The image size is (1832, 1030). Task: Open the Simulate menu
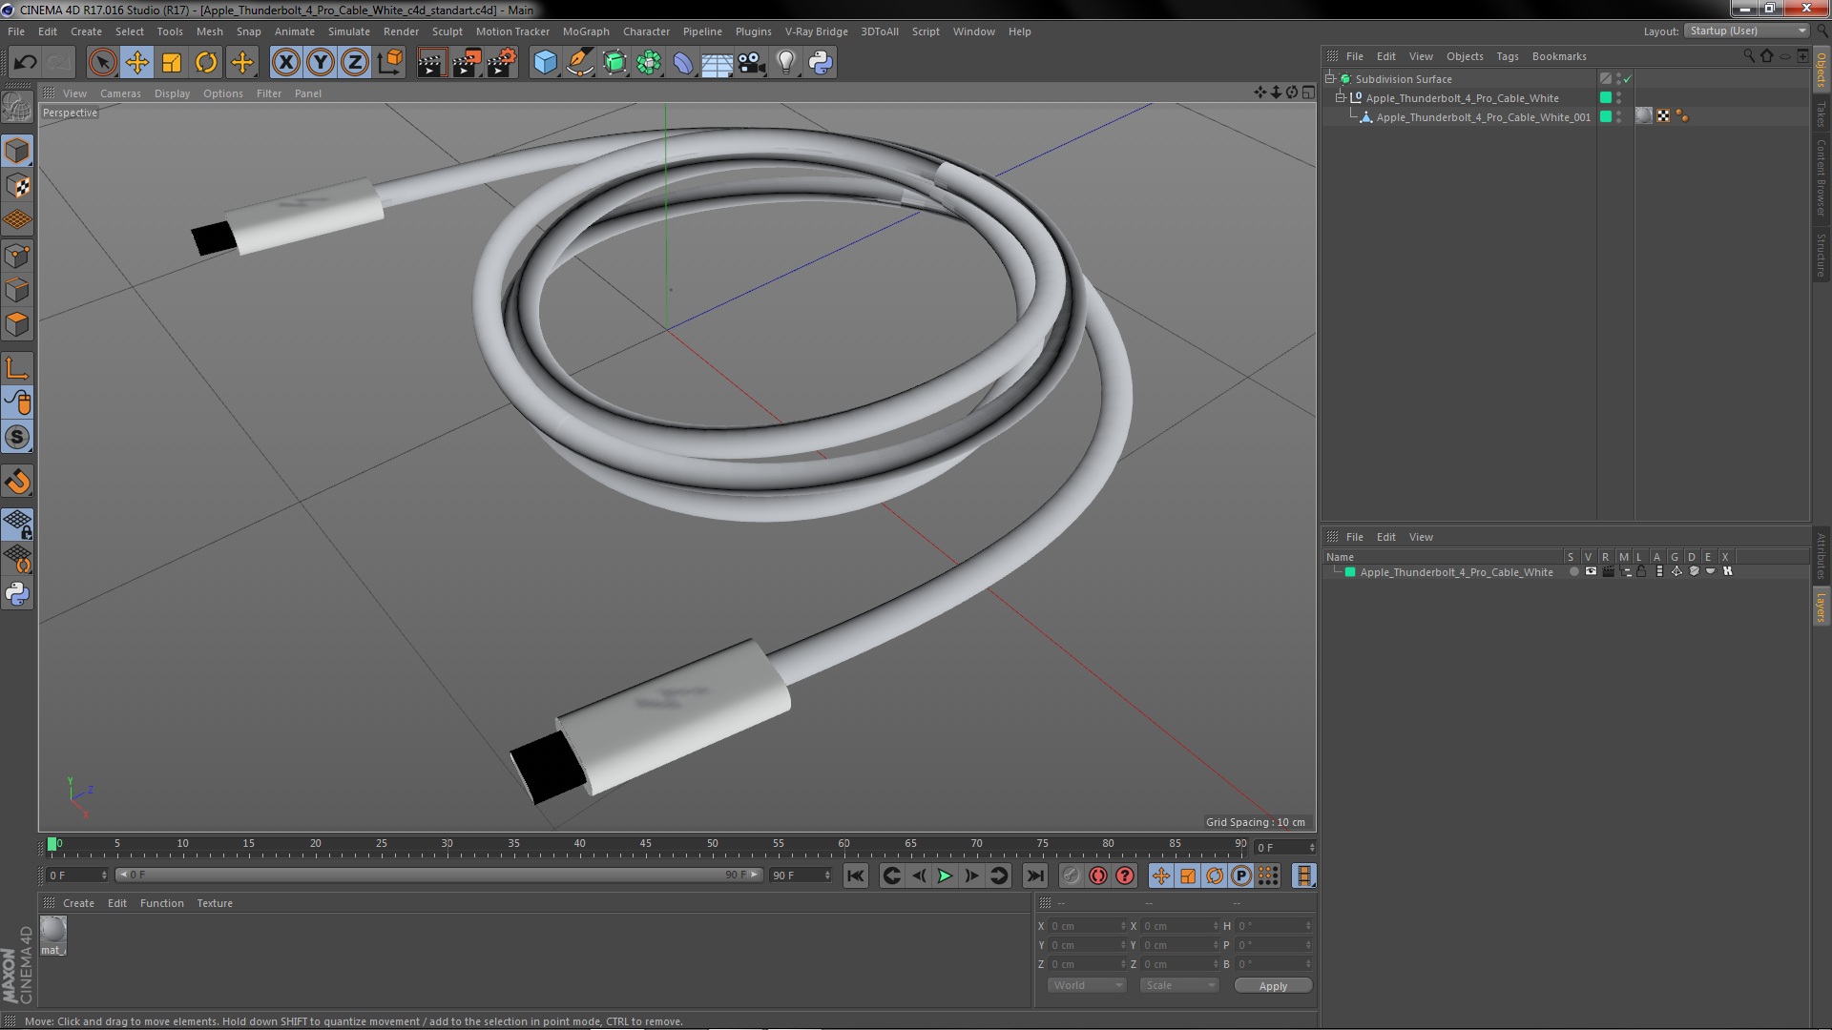(x=348, y=31)
